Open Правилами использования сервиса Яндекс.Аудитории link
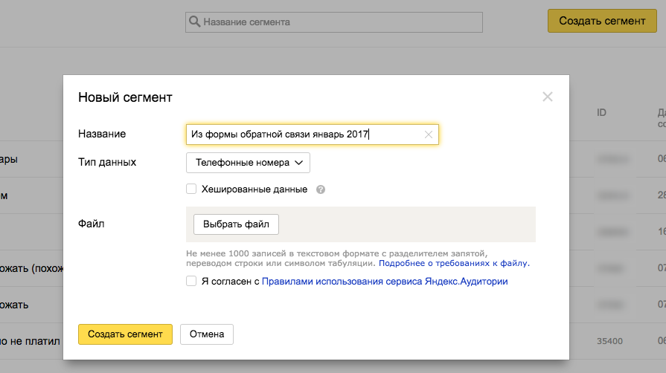Viewport: 666px width, 373px height. coord(385,282)
